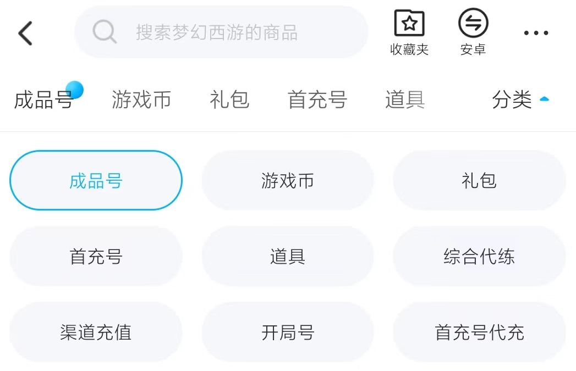Collapse the 分类 category dropdown
This screenshot has height=371, width=576.
click(512, 100)
